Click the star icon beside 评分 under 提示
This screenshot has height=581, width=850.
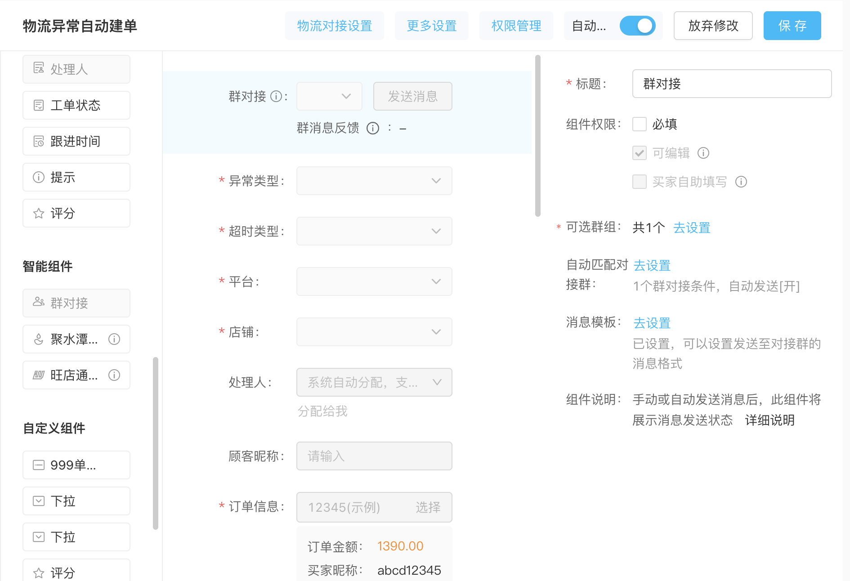pyautogui.click(x=39, y=213)
